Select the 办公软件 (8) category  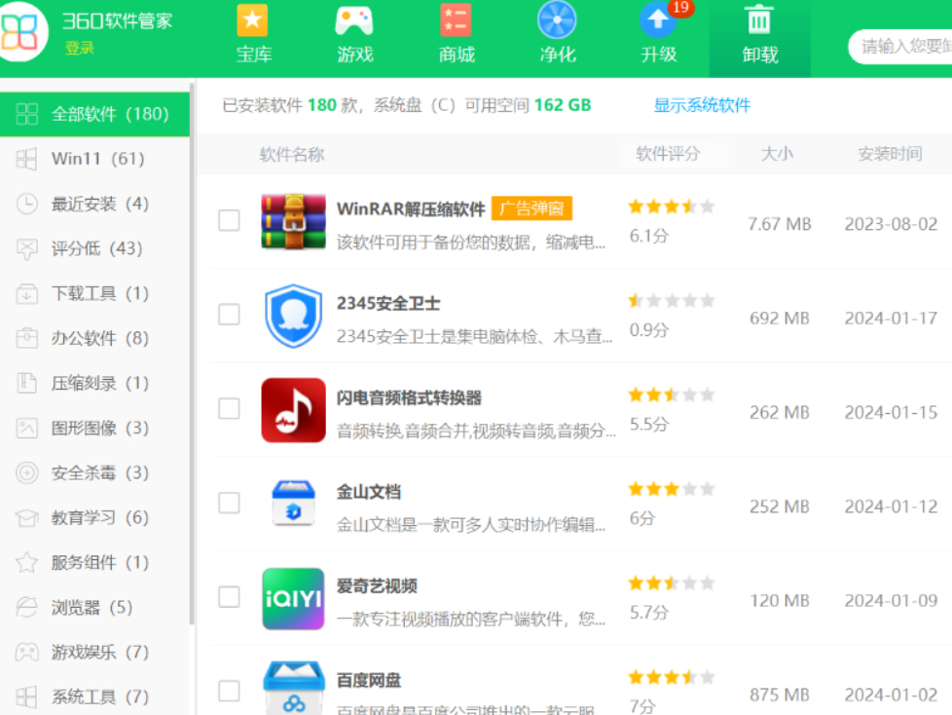[x=94, y=338]
